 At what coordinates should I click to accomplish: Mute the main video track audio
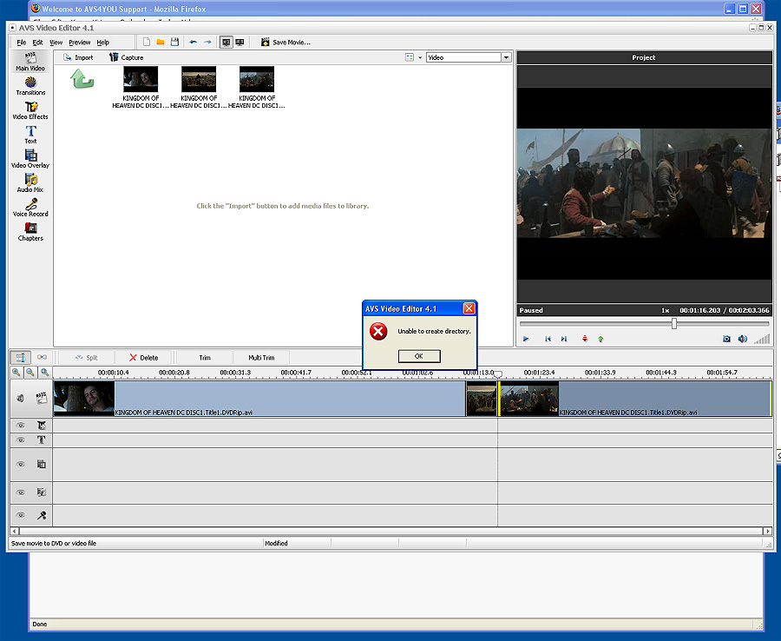click(x=21, y=399)
